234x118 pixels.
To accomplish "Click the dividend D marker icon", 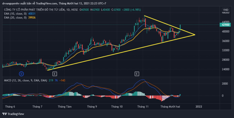I will [21, 74].
